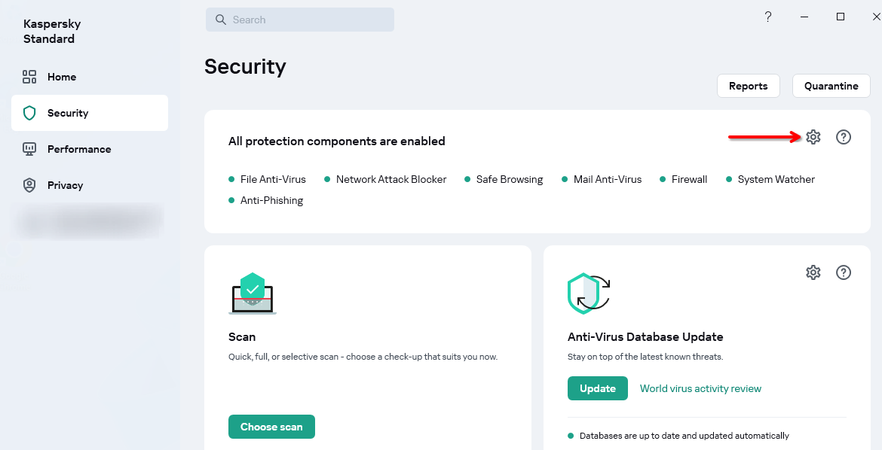The image size is (882, 450).
Task: Click File Anti-Virus component
Action: coord(267,179)
